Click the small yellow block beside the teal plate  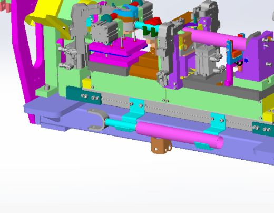(87, 83)
